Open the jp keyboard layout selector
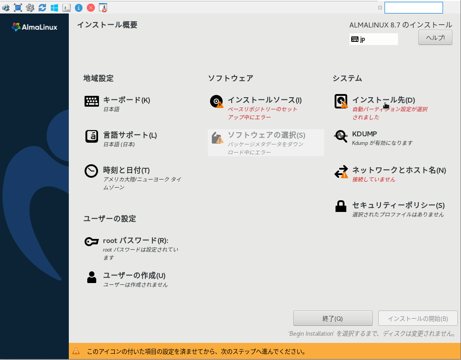The image size is (461, 360). coord(373,39)
